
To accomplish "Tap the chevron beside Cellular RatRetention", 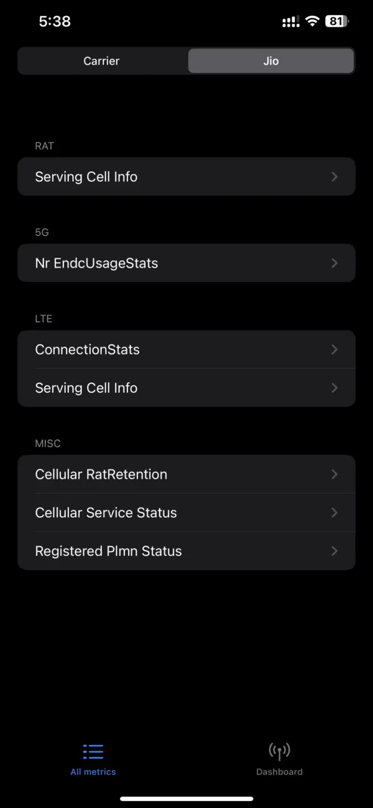I will coord(334,474).
